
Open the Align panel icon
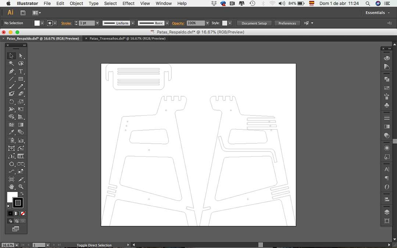point(387,200)
